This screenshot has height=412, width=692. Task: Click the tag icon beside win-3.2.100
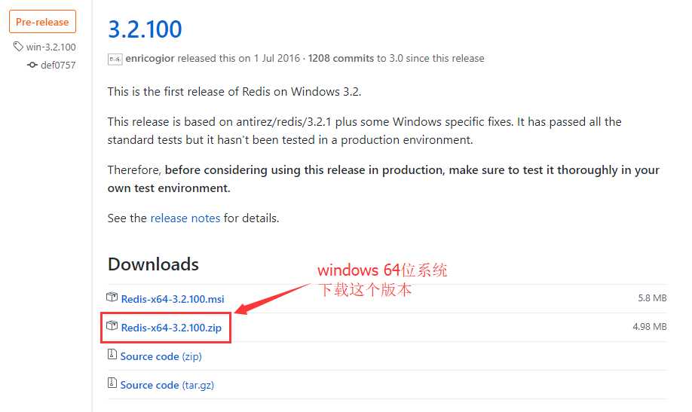tap(18, 47)
